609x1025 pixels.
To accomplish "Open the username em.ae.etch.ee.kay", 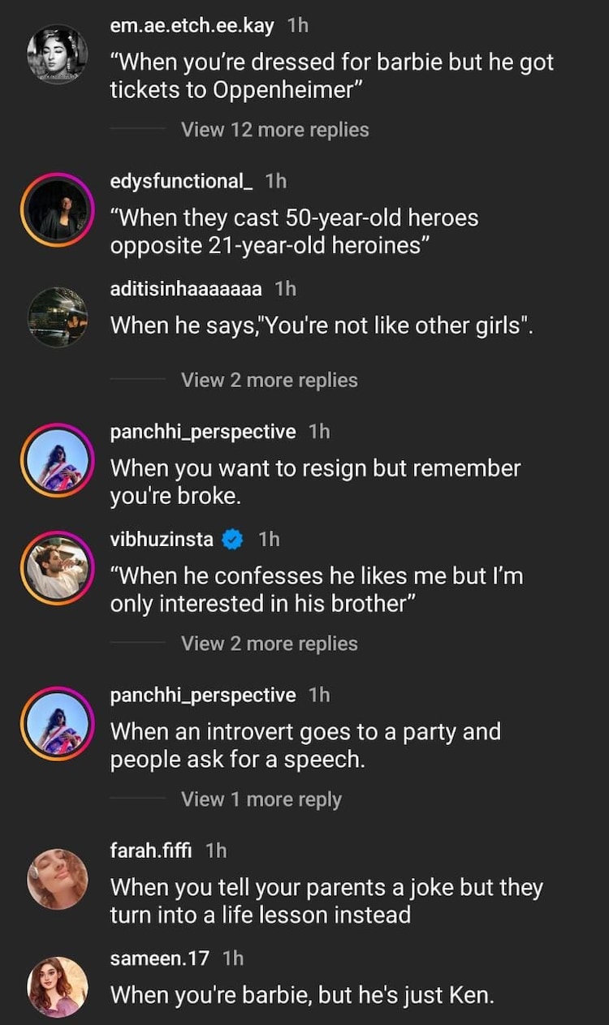I will pyautogui.click(x=192, y=25).
